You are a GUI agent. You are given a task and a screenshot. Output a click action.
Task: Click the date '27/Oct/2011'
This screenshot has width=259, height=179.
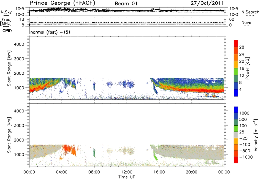point(207,3)
